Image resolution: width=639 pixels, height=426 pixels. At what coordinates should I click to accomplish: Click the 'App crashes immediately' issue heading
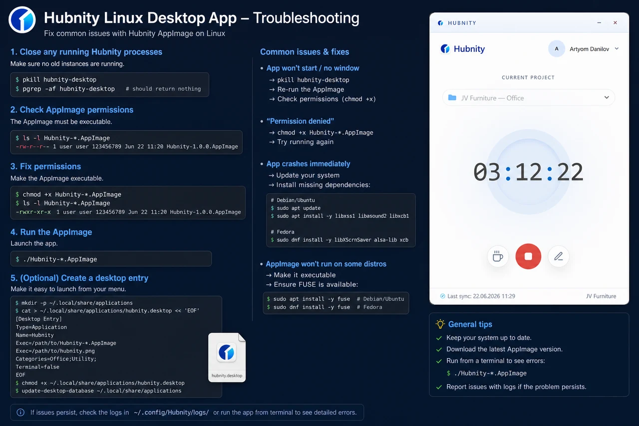308,164
